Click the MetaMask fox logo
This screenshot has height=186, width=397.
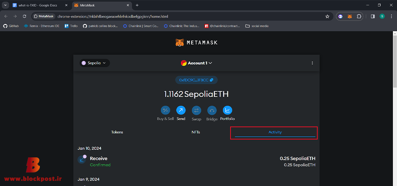180,42
